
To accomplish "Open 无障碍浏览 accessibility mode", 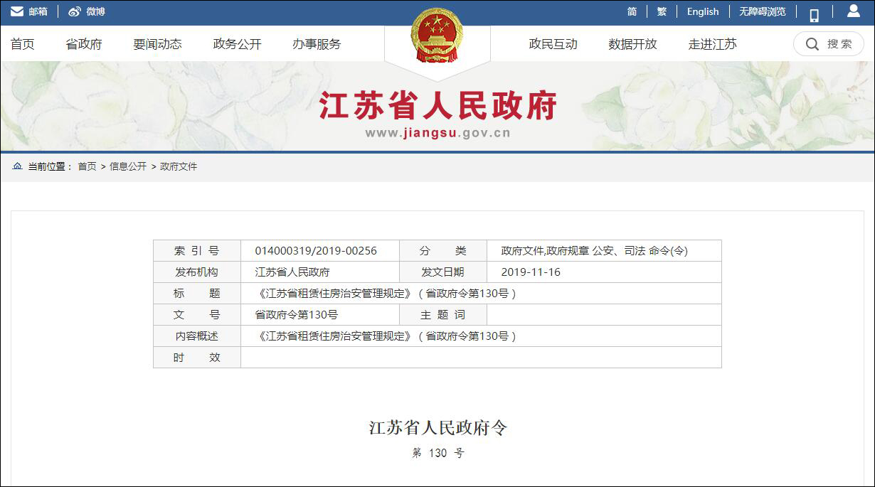I will click(763, 11).
